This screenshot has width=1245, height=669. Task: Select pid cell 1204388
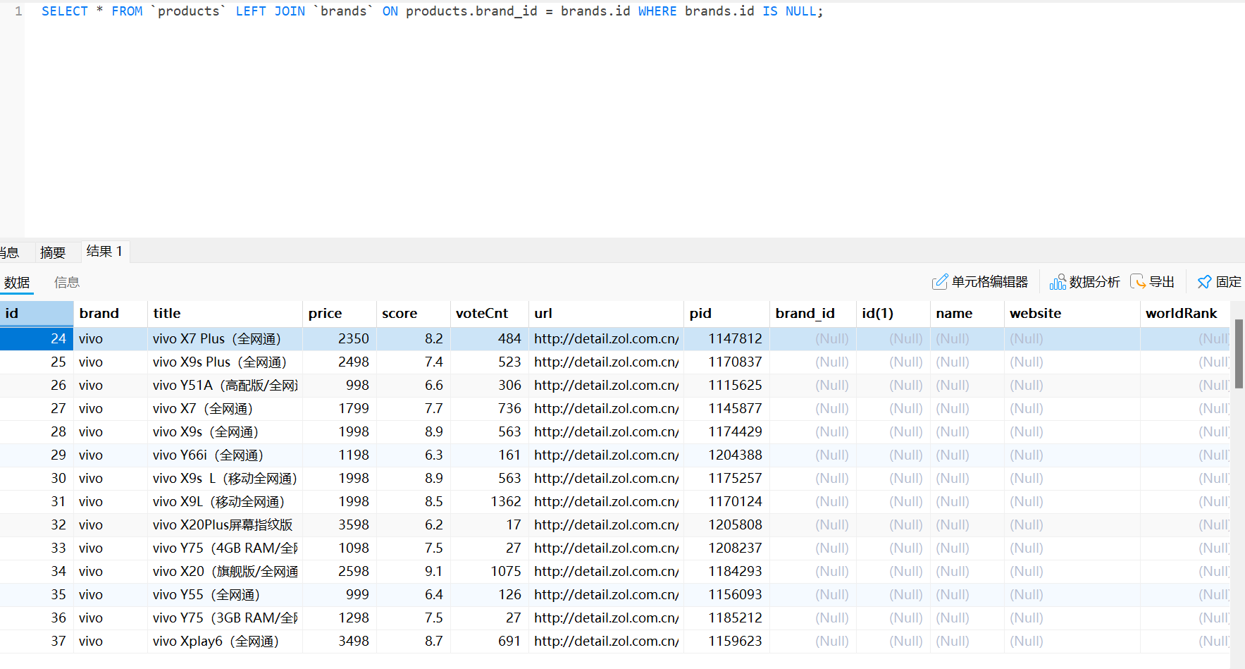point(735,455)
